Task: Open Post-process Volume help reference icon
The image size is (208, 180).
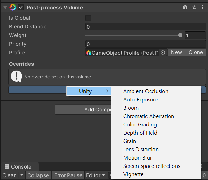Action: [185, 7]
